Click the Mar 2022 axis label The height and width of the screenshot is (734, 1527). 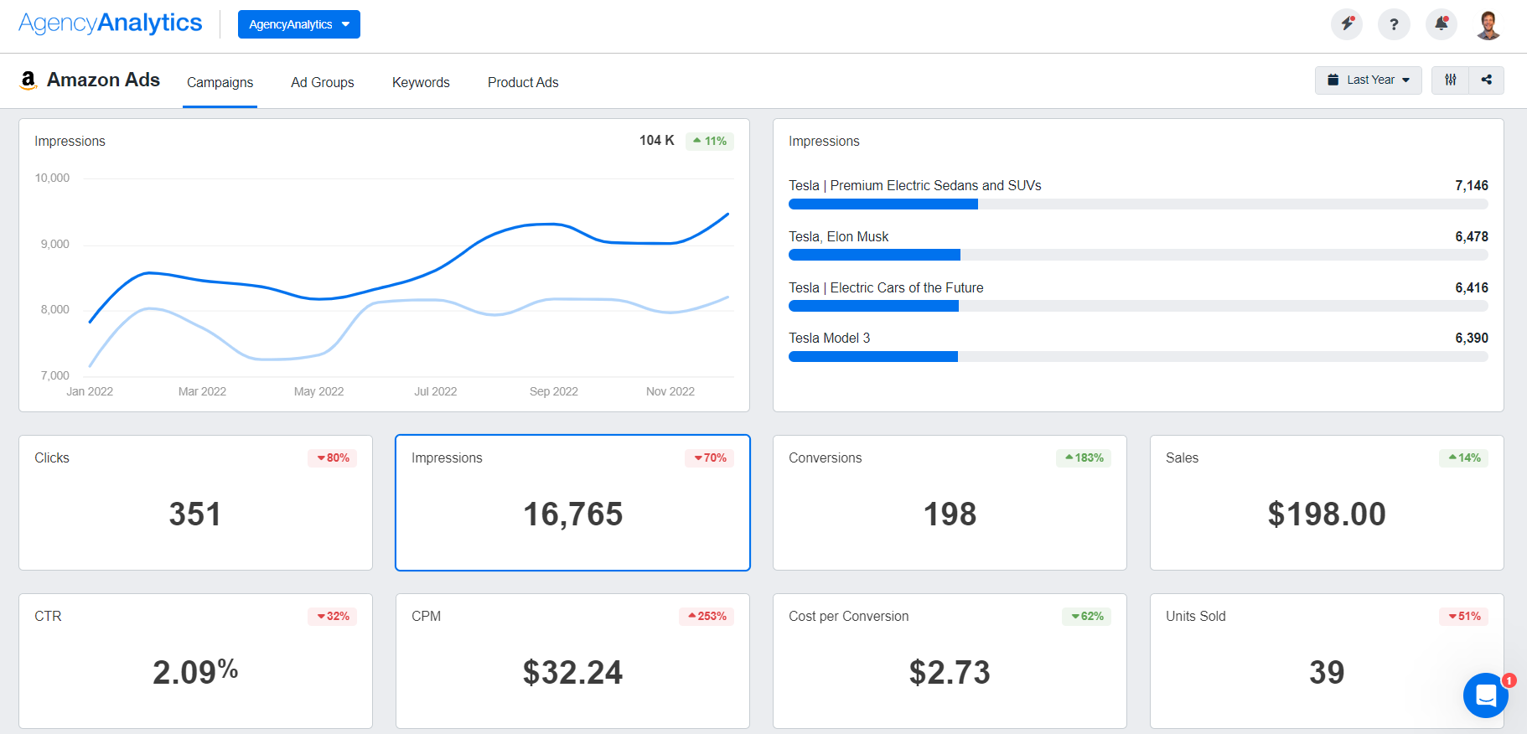[x=202, y=391]
